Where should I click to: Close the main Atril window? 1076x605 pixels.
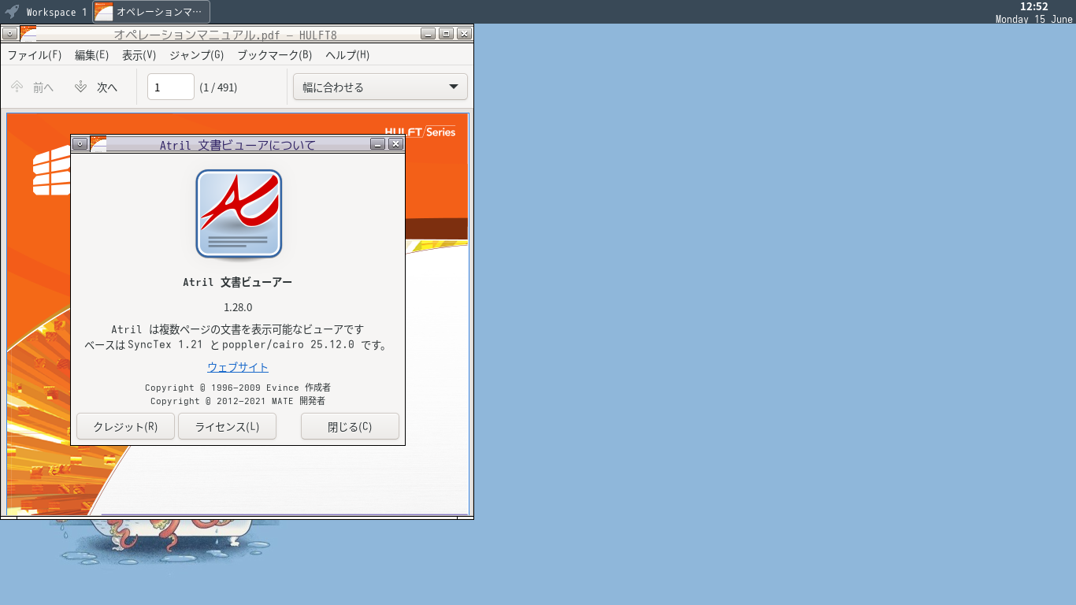click(x=465, y=34)
